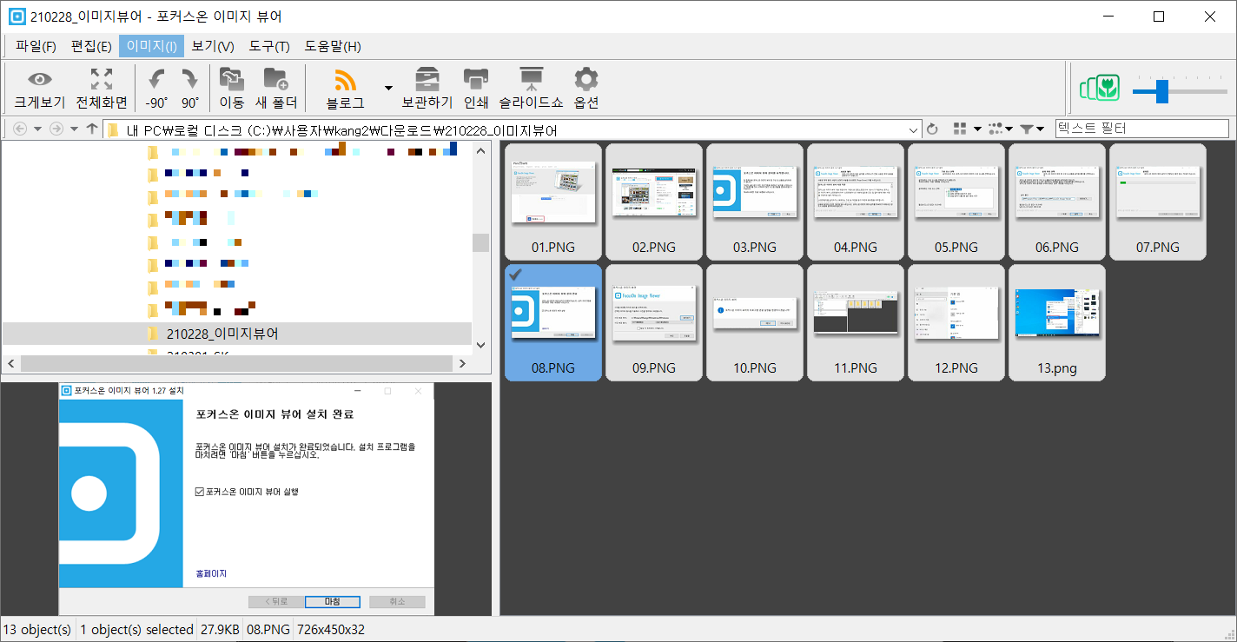Select thumbnail 07.PNG
This screenshot has height=642, width=1237.
(x=1158, y=202)
